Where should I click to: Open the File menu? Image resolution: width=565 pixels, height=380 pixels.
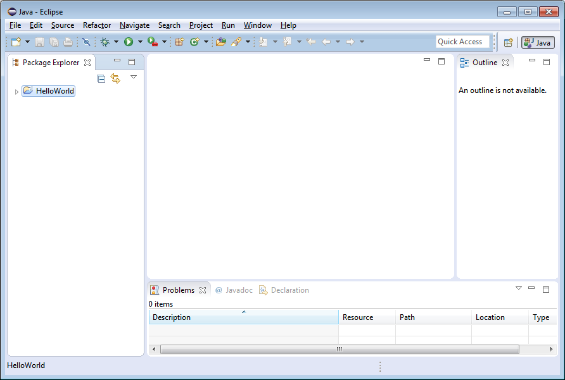click(x=15, y=25)
